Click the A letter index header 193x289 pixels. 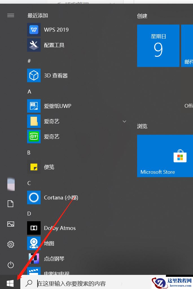coord(29,92)
